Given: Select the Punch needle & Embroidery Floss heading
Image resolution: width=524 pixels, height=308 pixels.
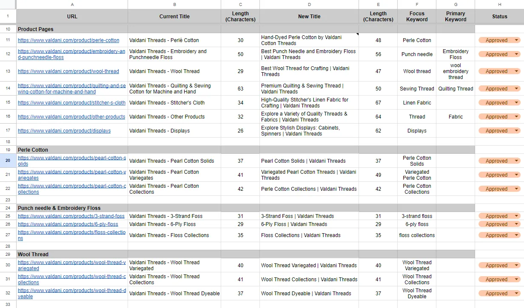Looking at the screenshot, I should click(x=72, y=208).
